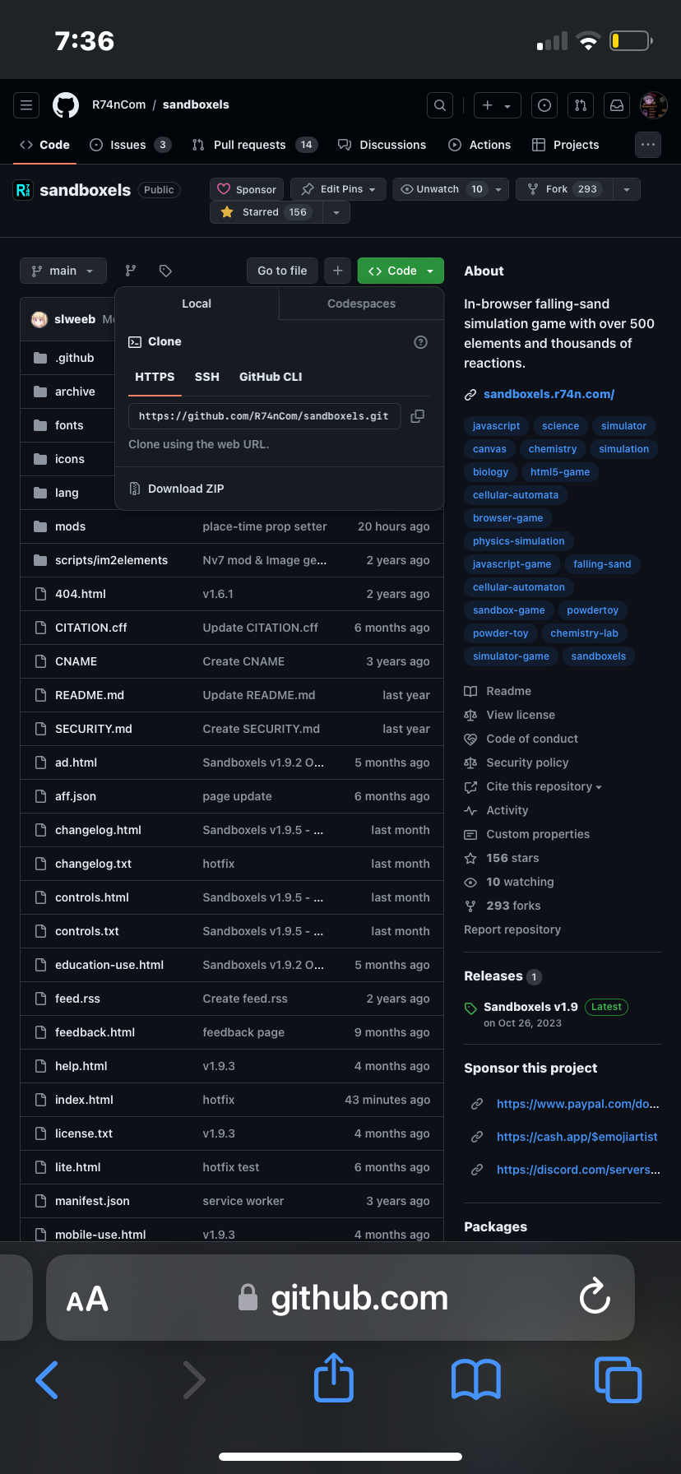The height and width of the screenshot is (1474, 681).
Task: Open the sandboxels.r74n.com website link
Action: 549,394
